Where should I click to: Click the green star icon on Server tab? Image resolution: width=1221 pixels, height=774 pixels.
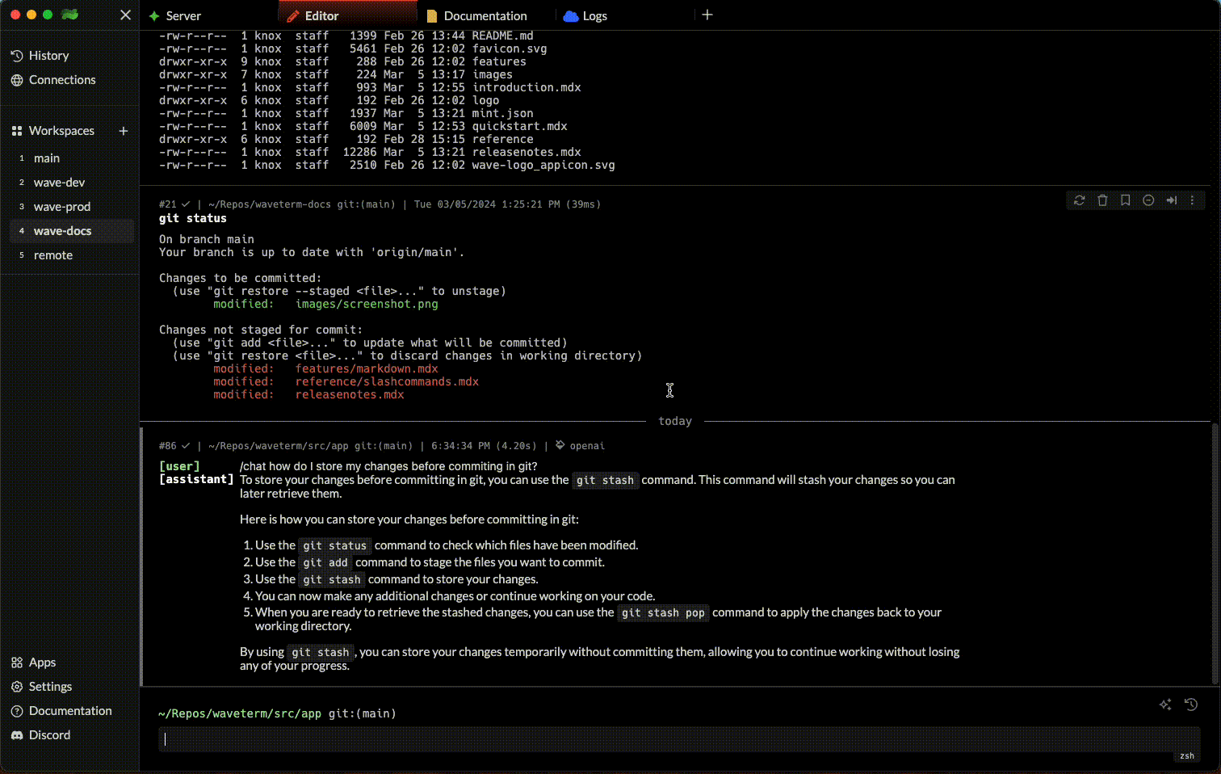[x=153, y=15]
